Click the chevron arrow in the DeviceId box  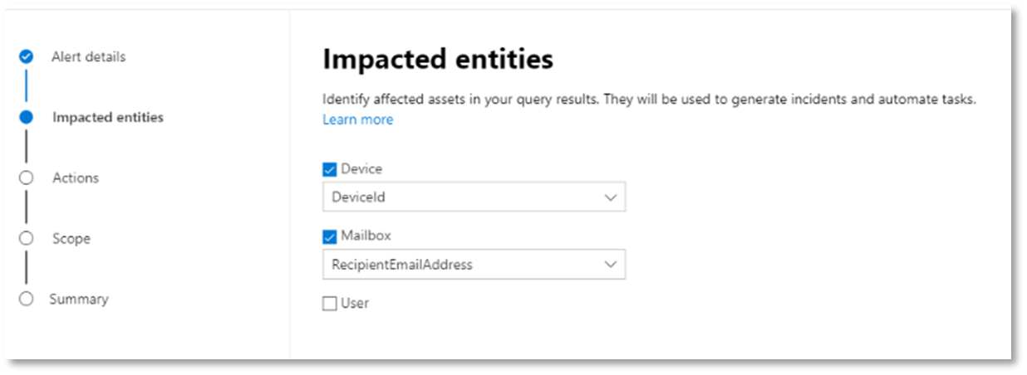point(611,197)
